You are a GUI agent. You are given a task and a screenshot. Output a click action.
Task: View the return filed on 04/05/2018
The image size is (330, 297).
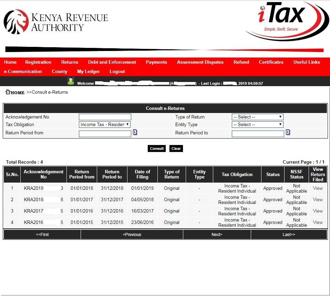click(x=318, y=199)
